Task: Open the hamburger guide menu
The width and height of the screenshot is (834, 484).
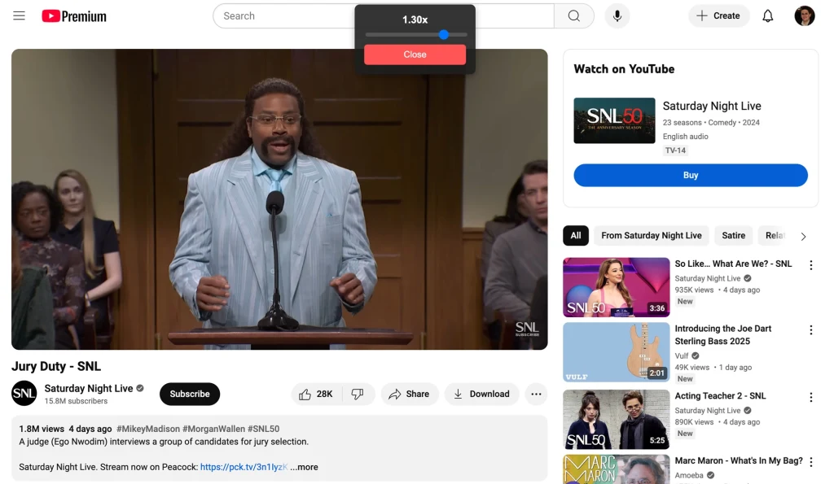Action: pyautogui.click(x=20, y=16)
